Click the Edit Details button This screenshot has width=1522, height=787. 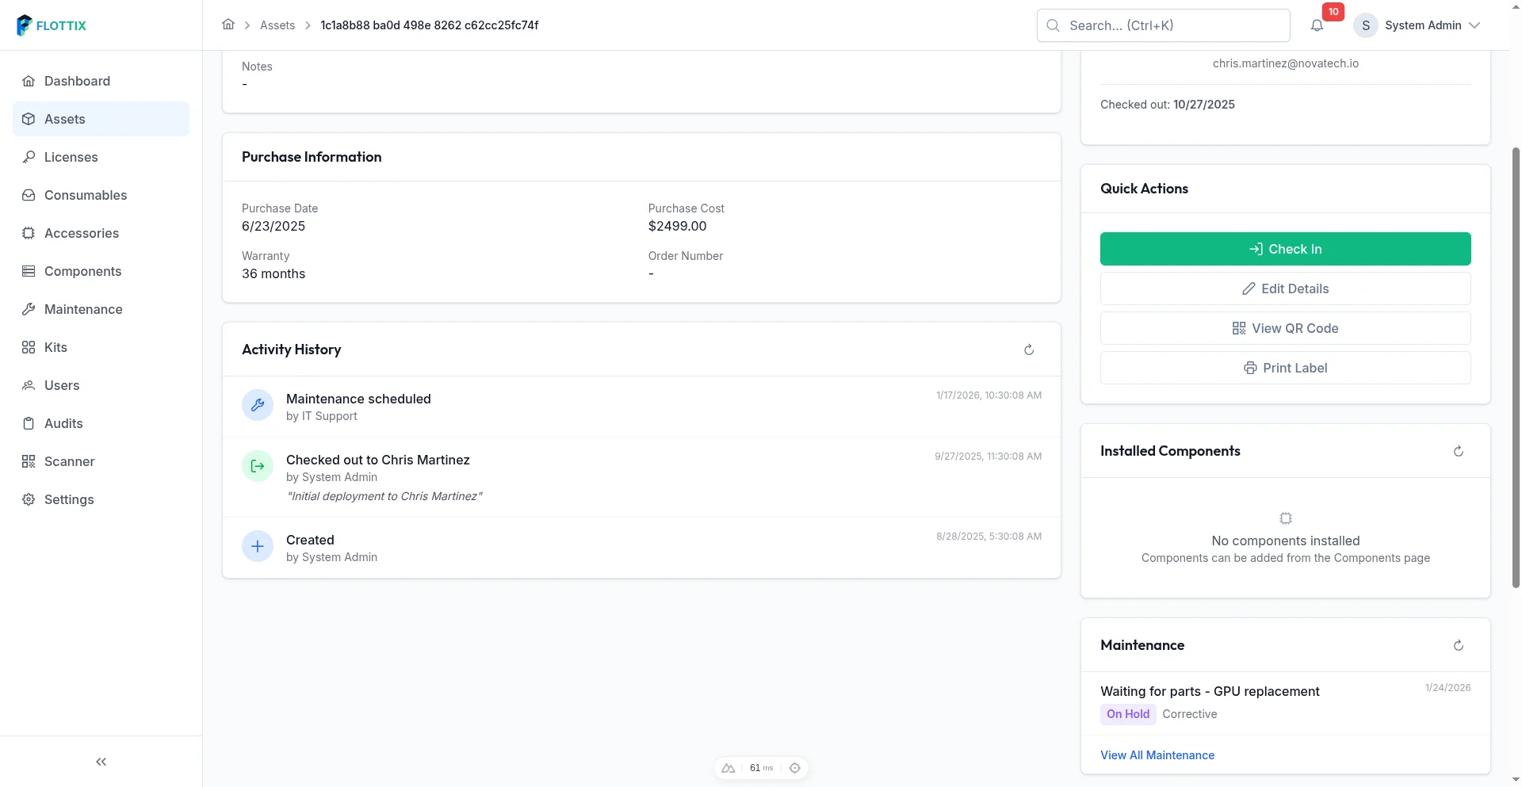point(1285,288)
